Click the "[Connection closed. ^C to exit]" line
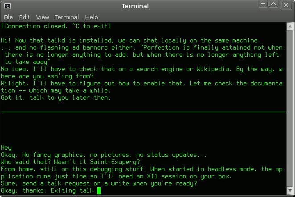This screenshot has width=295, height=197. click(56, 26)
